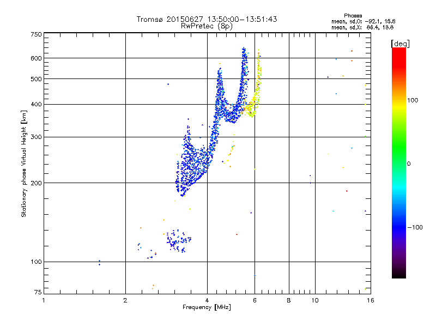The image size is (436, 327).
Task: Click the x-axis tick label '6'
Action: click(x=255, y=300)
